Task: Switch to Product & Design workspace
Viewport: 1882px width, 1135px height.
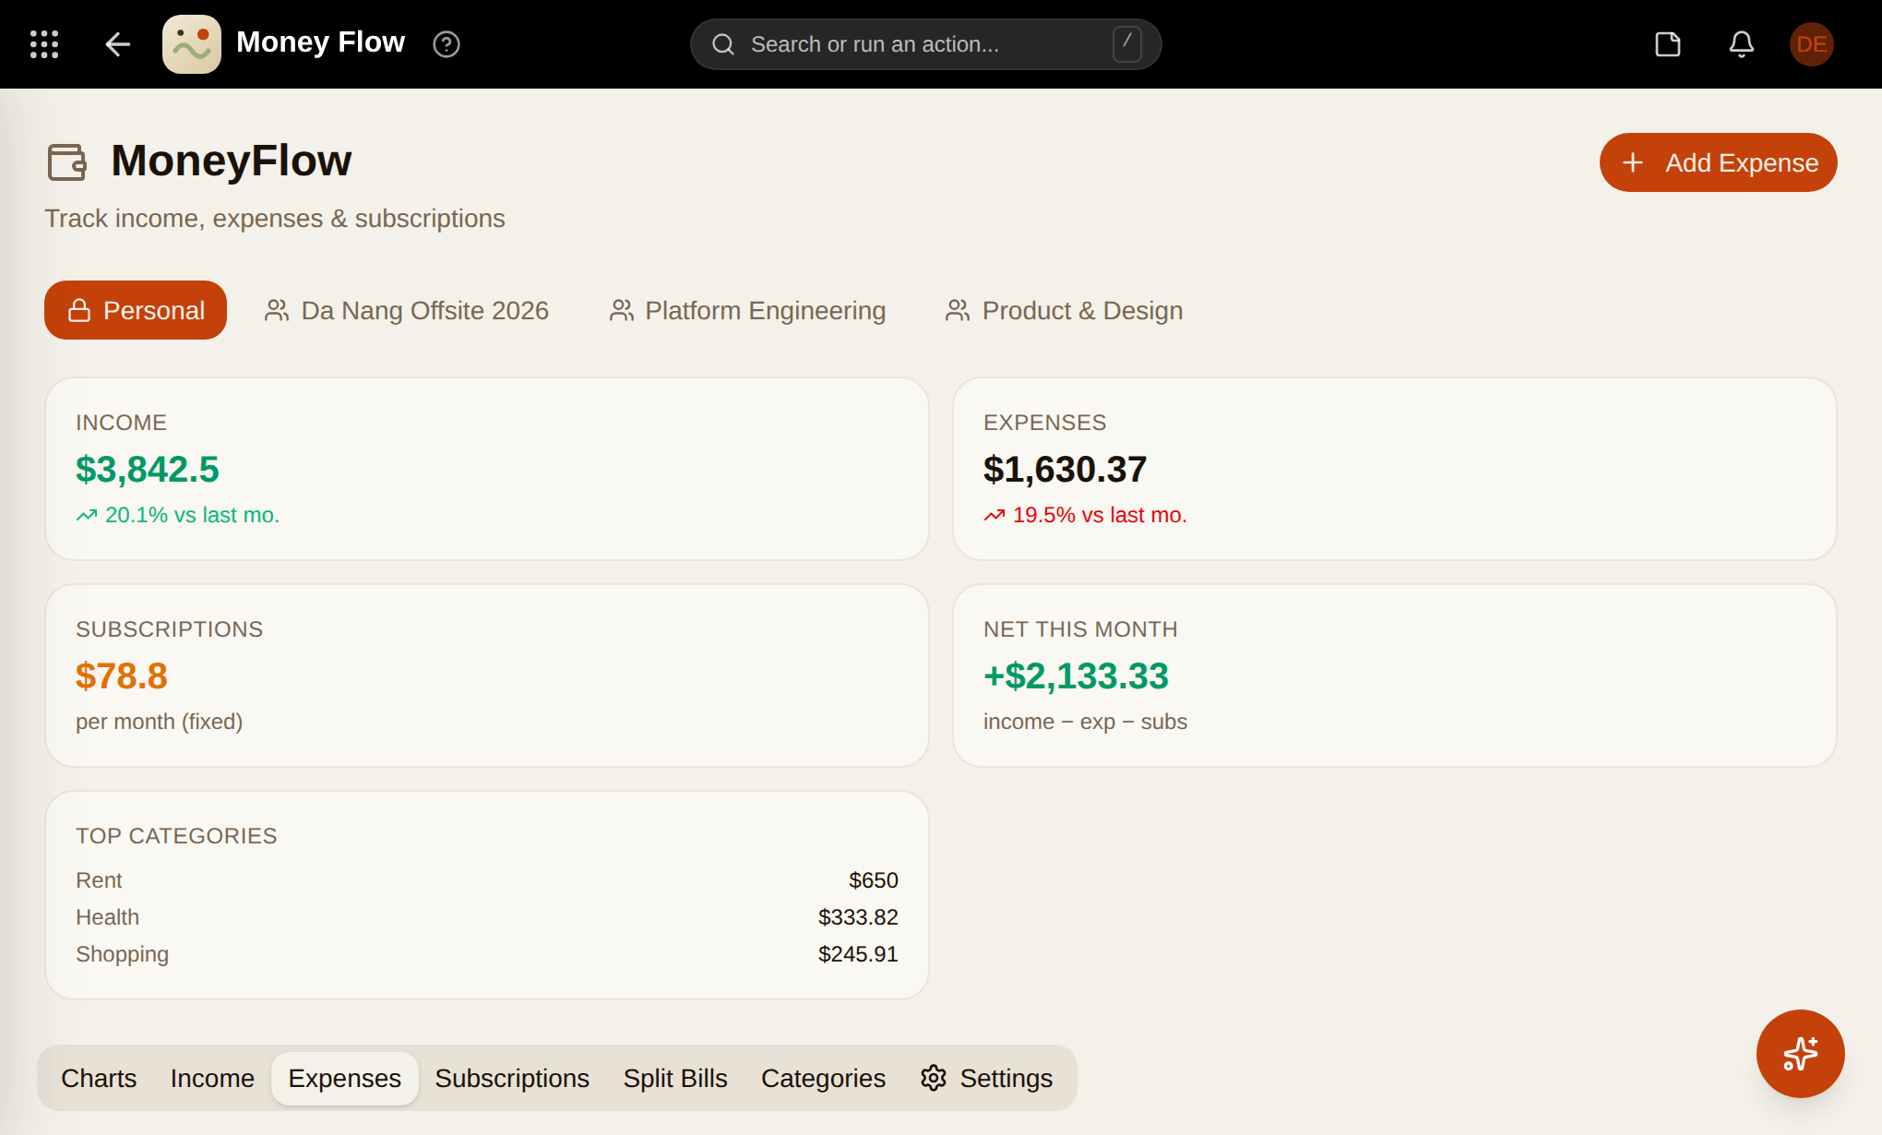Action: (1065, 310)
